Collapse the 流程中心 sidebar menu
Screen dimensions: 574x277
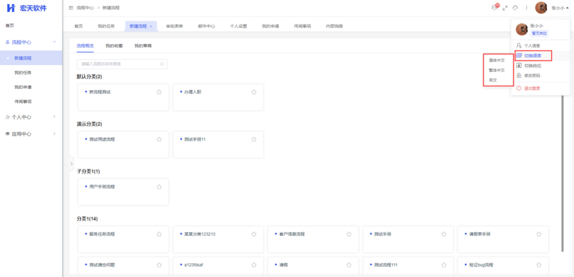[54, 42]
